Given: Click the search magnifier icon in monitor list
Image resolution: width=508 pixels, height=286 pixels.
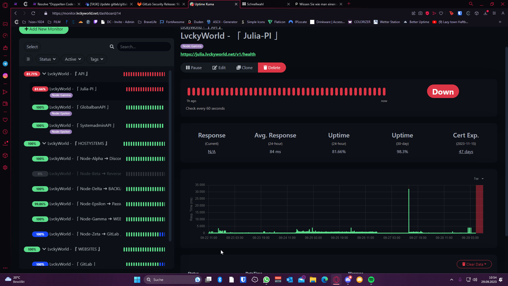Looking at the screenshot, I should coord(112,47).
